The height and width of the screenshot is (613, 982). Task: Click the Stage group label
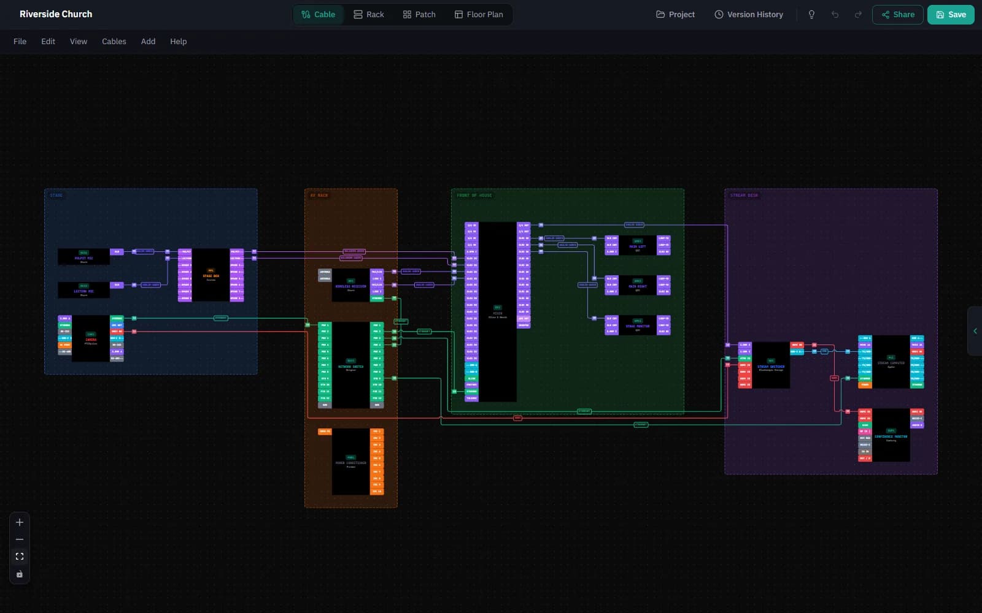56,196
